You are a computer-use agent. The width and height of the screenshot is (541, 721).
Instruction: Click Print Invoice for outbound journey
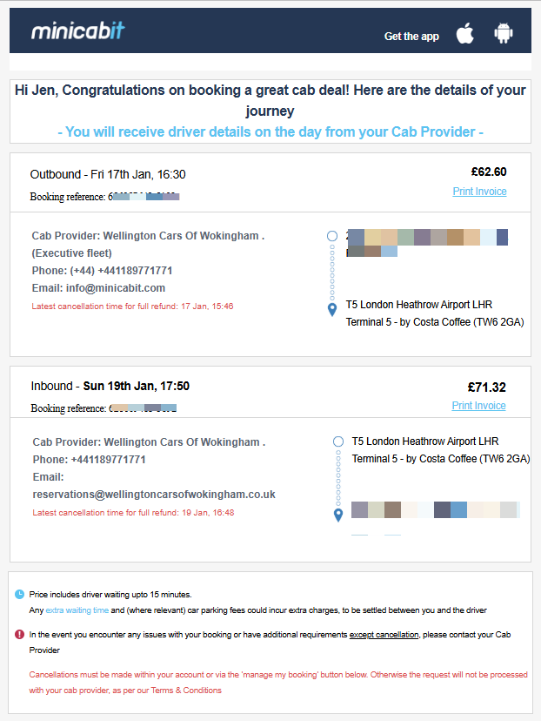click(479, 192)
